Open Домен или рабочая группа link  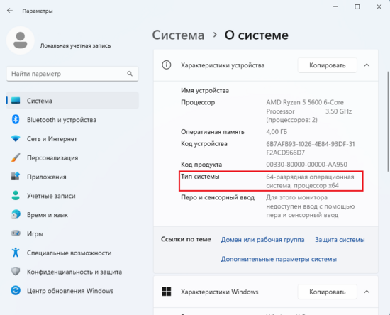click(x=262, y=240)
